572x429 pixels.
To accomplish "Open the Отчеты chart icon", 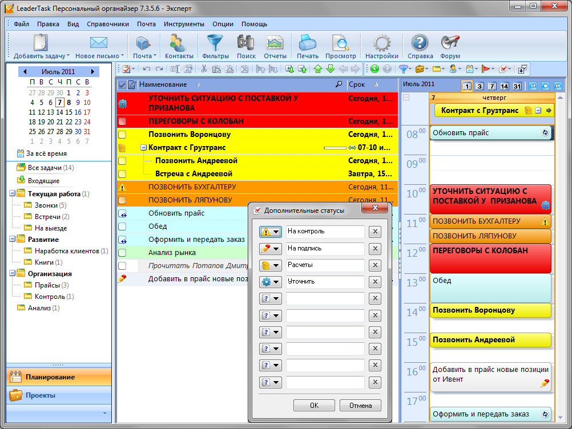I will 275,43.
